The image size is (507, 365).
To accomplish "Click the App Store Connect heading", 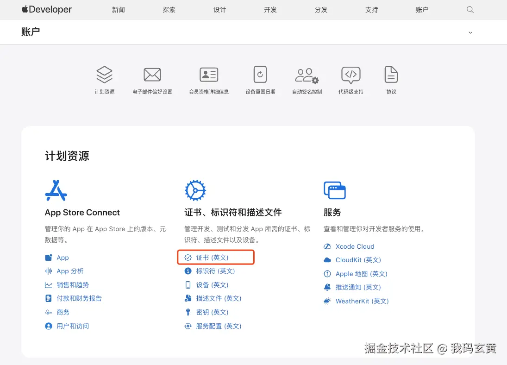I will 82,213.
